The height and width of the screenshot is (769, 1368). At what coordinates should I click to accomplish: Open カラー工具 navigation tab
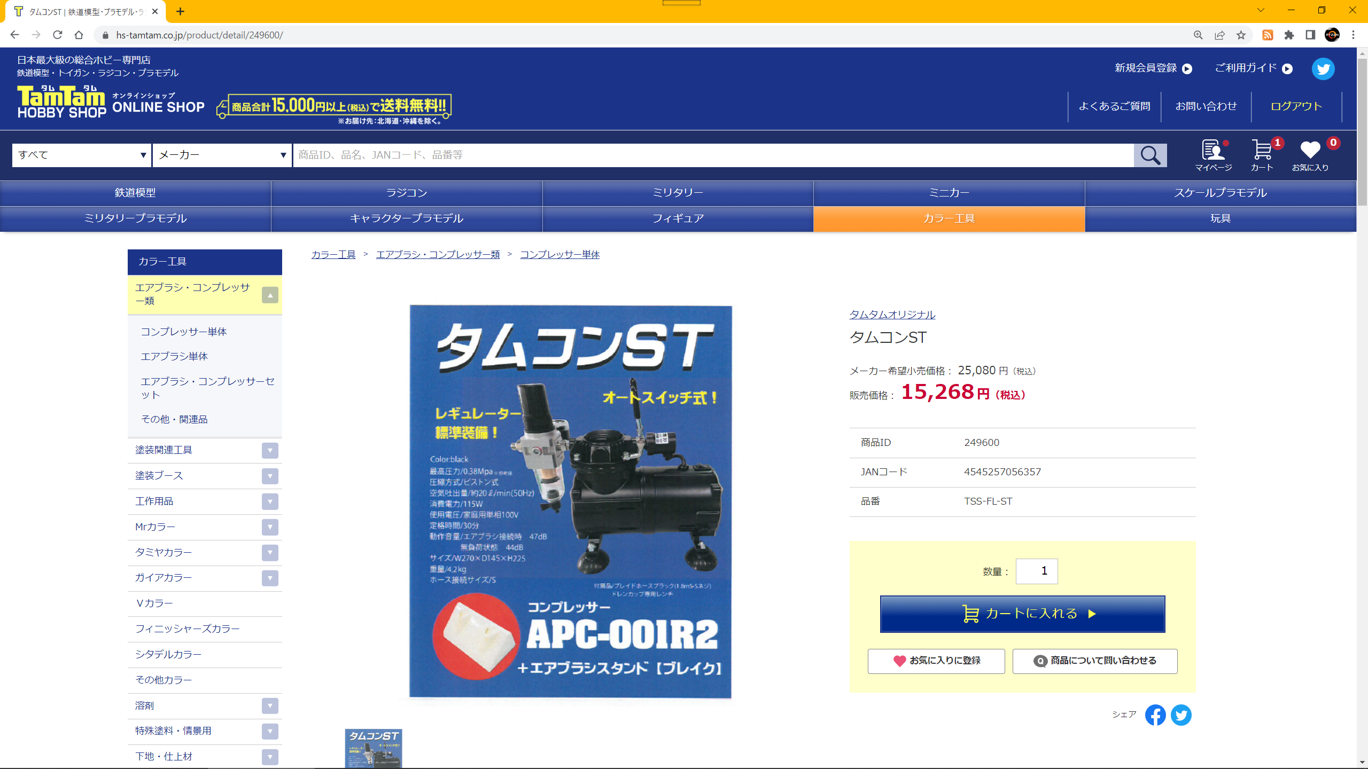point(949,218)
